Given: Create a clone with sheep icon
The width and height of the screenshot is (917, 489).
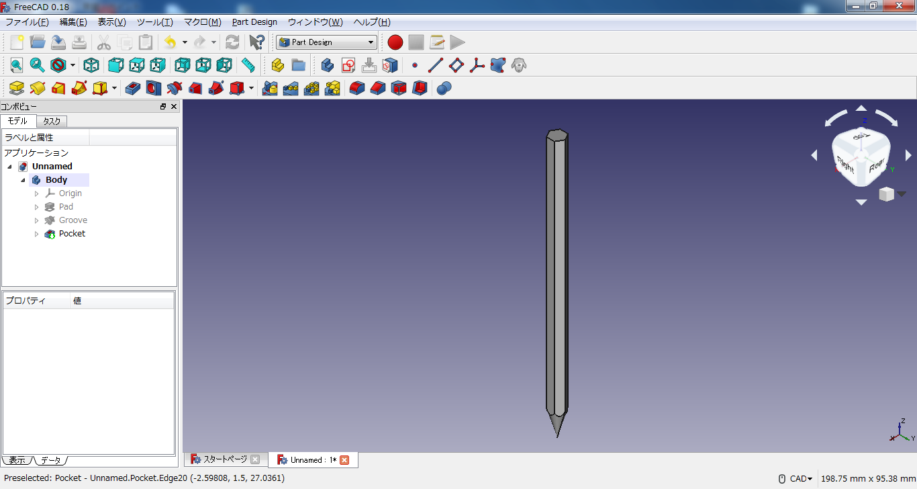Looking at the screenshot, I should (x=518, y=65).
